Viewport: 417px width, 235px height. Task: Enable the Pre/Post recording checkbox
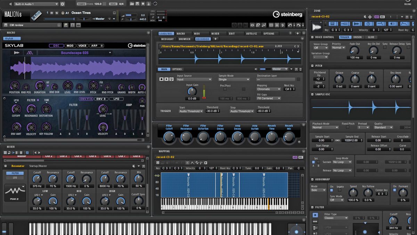click(225, 89)
